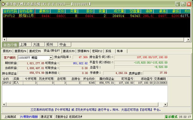Viewport: 193px width, 120px height.
Task: Select the 郑州 exchange tab
Action: tap(52, 45)
